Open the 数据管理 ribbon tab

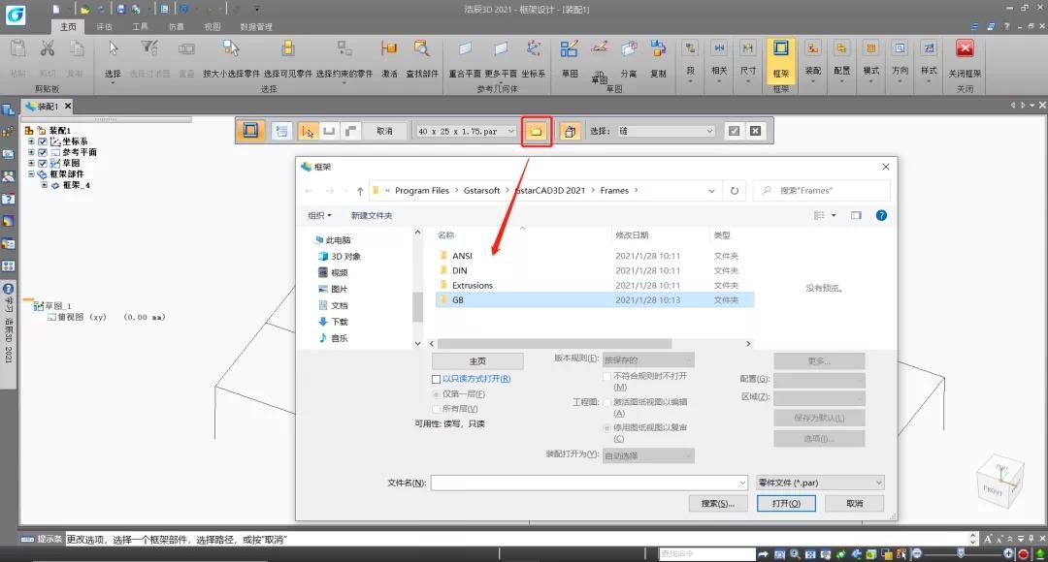point(256,27)
